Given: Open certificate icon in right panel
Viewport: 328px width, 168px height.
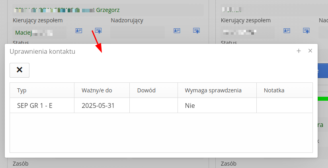Looking at the screenshot, I should [306, 31].
